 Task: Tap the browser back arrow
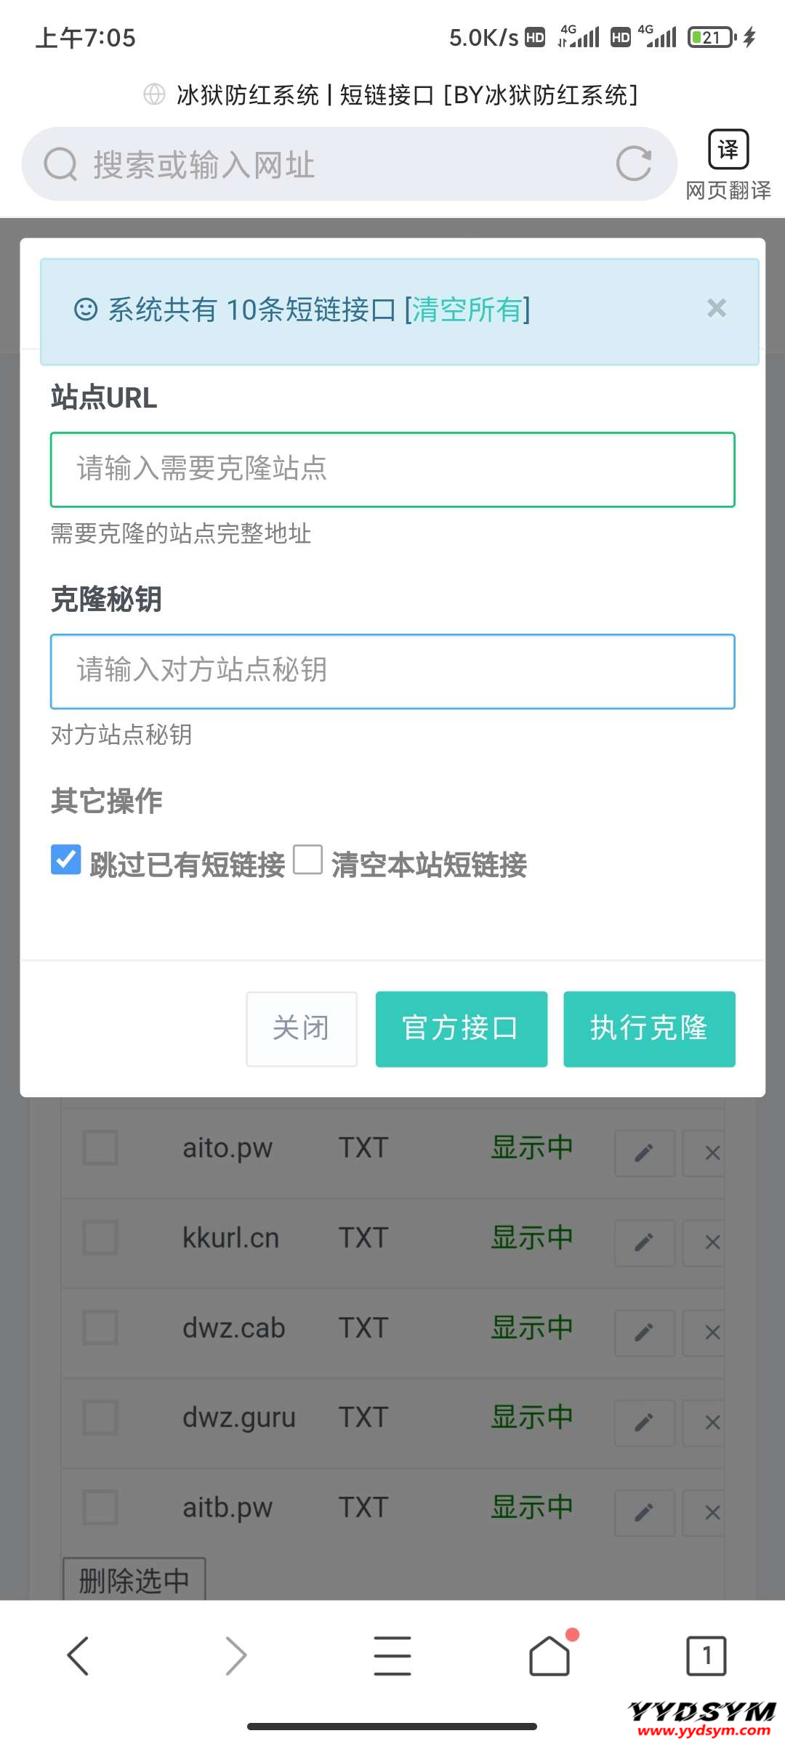pyautogui.click(x=78, y=1656)
